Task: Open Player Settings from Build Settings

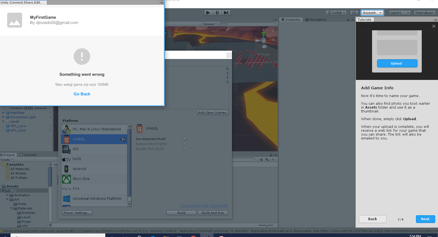Action: 77,213
